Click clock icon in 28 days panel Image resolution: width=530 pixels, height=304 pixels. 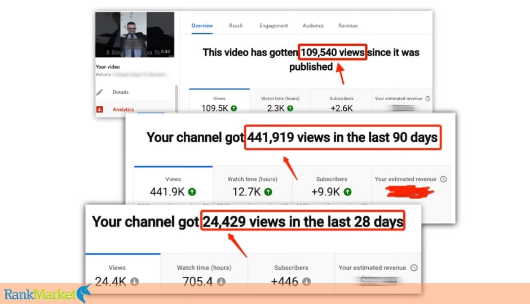point(414,267)
